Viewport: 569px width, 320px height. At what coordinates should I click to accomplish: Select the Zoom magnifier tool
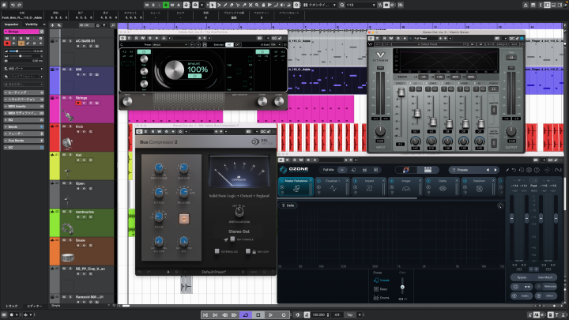pos(257,5)
